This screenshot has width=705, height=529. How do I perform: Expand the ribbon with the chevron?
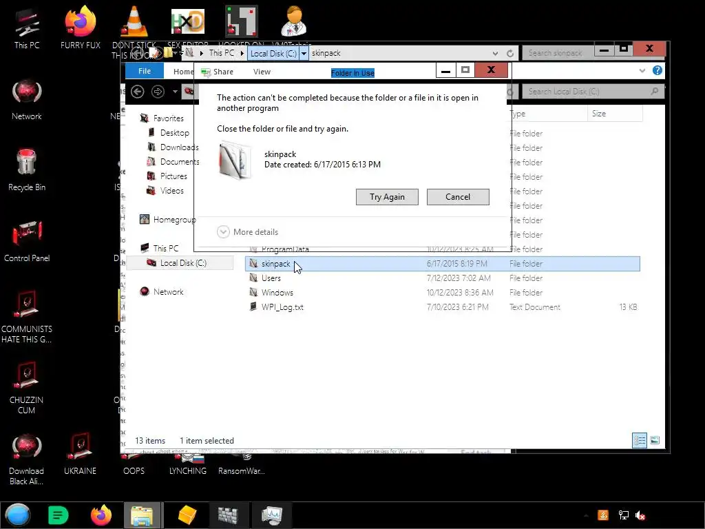pos(642,71)
